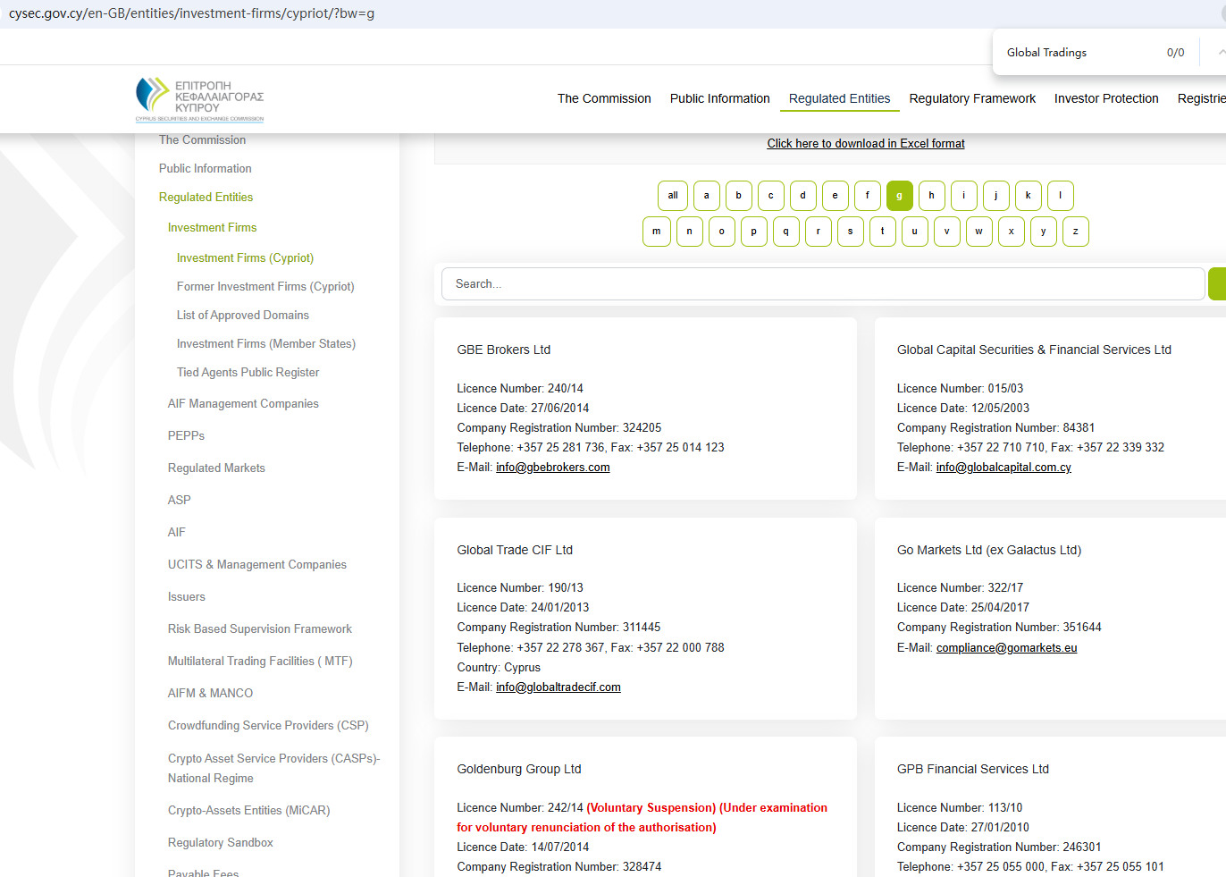
Task: Click the download in Excel format link
Action: (865, 143)
